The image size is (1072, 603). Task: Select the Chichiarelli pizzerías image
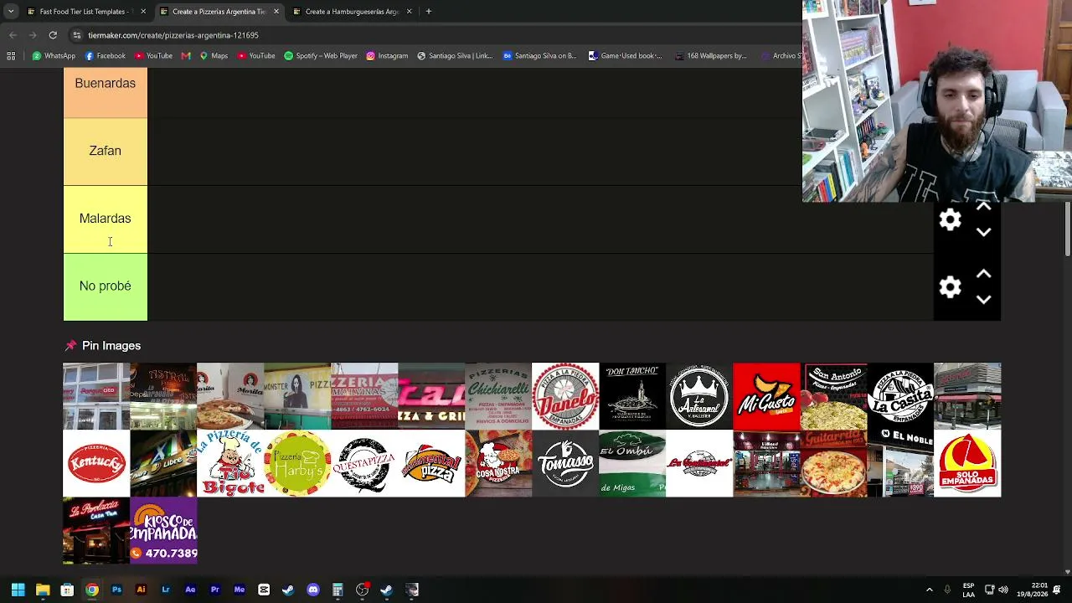[x=498, y=396]
